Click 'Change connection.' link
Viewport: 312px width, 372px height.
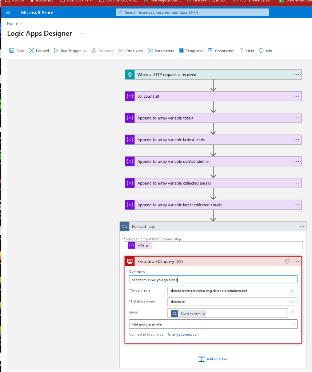click(184, 334)
